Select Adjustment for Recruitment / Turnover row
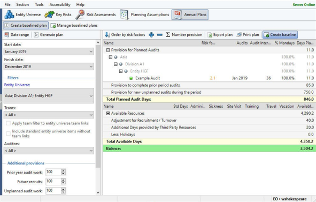The width and height of the screenshot is (316, 202). (209, 121)
